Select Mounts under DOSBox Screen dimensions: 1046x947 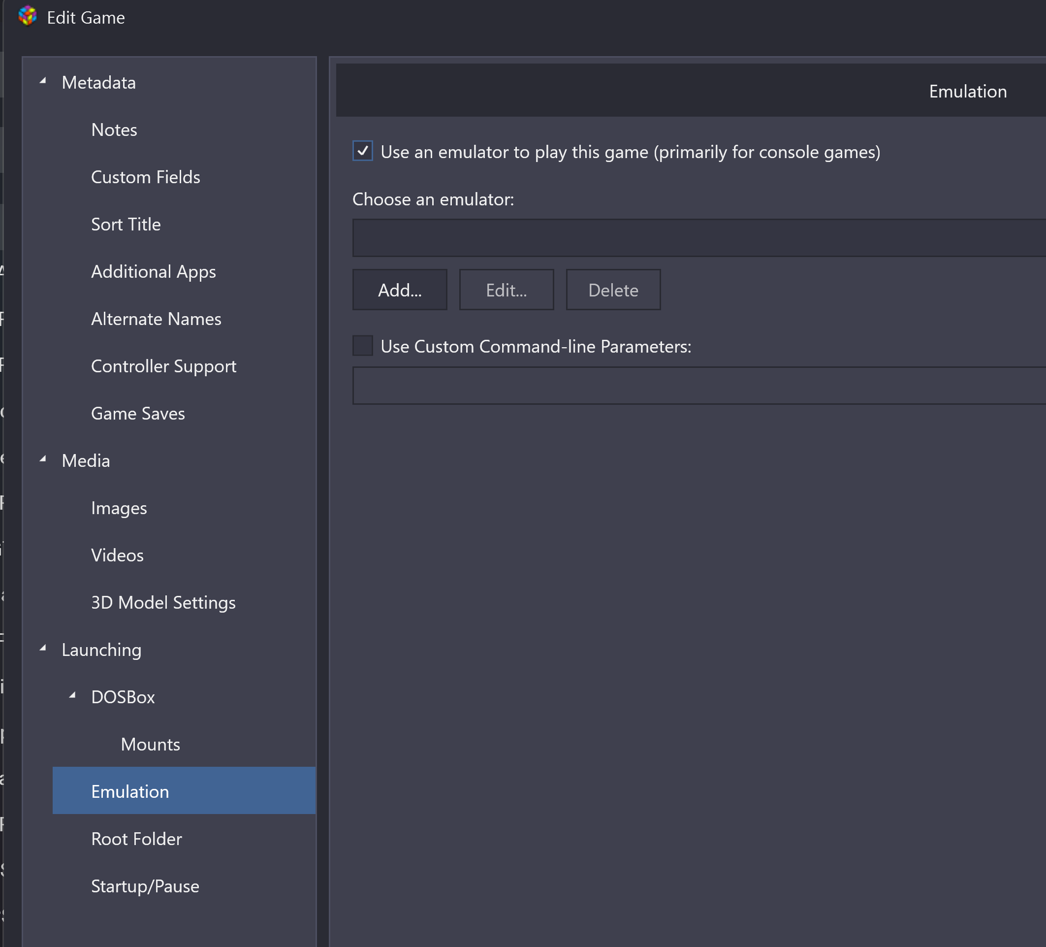tap(151, 744)
